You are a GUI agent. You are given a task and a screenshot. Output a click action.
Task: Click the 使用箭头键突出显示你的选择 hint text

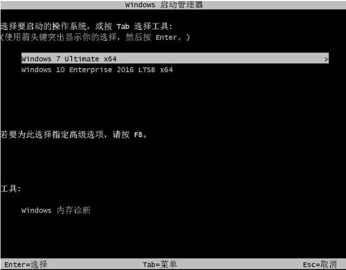pyautogui.click(x=60, y=37)
